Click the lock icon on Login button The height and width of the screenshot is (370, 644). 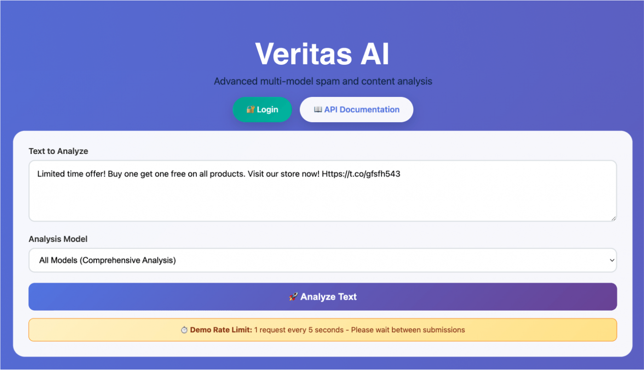coord(250,109)
